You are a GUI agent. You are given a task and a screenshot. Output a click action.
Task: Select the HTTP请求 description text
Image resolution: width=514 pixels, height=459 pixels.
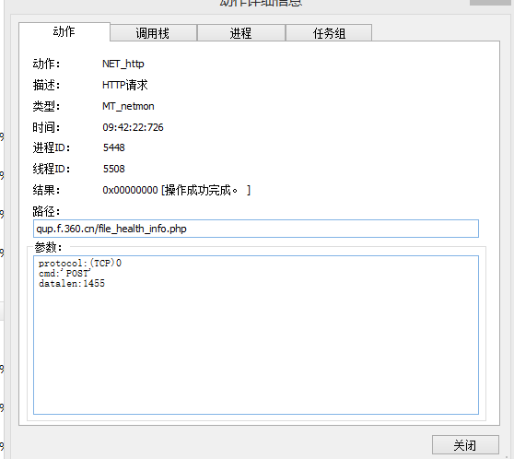point(125,85)
